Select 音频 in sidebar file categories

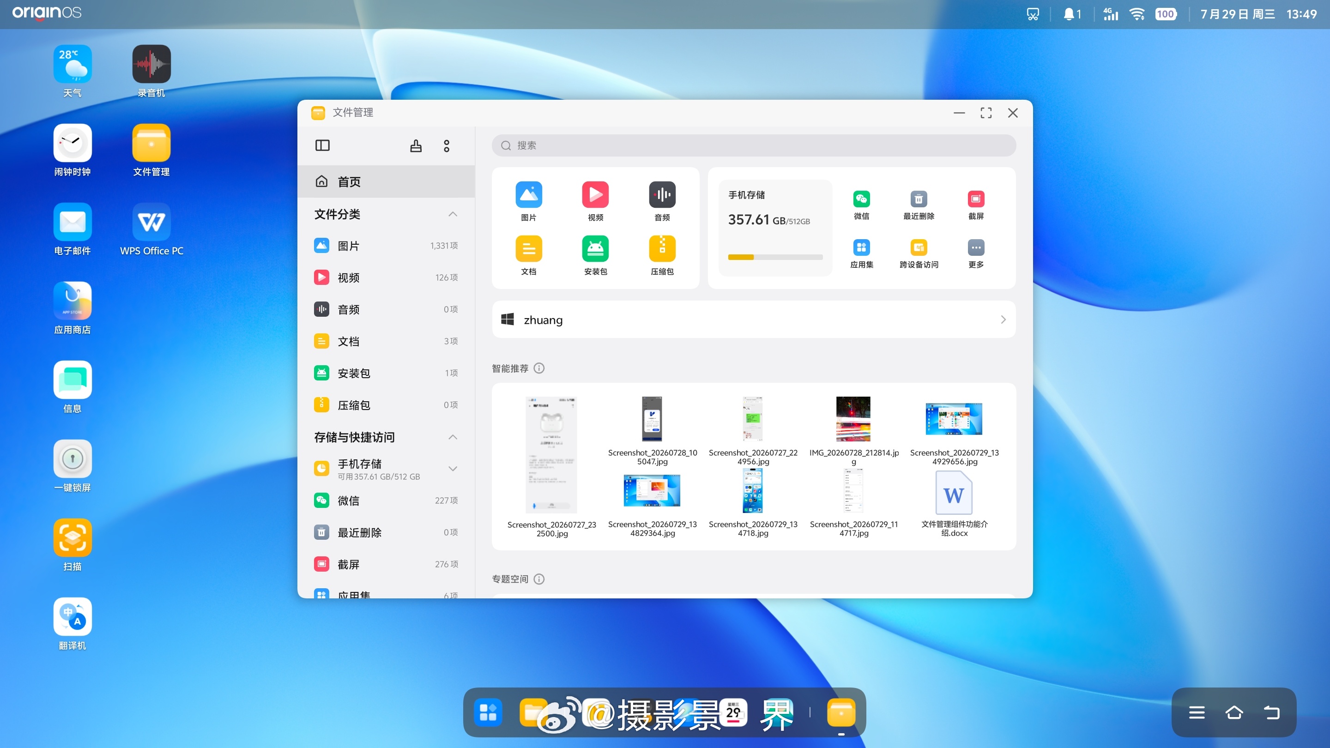pos(386,310)
